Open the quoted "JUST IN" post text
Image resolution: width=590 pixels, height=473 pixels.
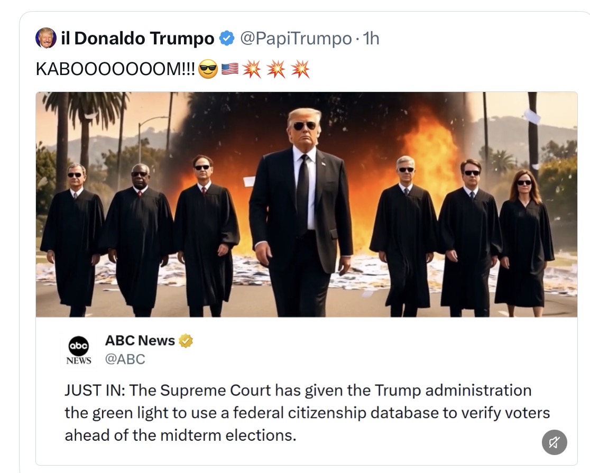307,413
